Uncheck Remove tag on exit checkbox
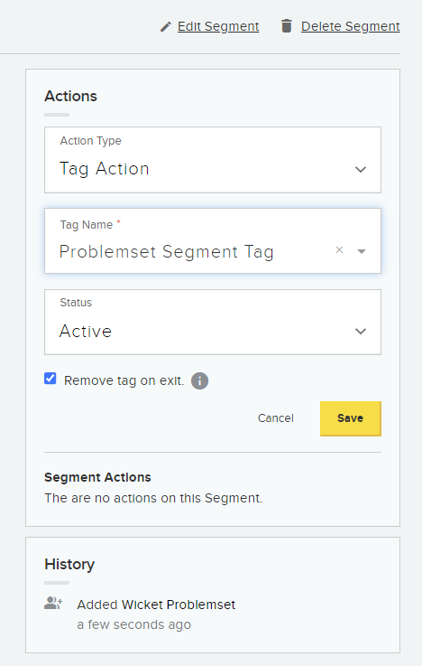This screenshot has height=666, width=422. [50, 378]
